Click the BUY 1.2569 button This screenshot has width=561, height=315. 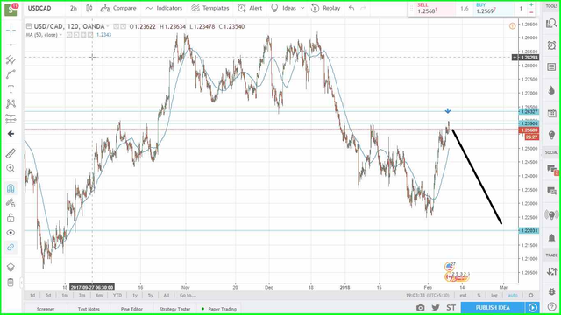[x=494, y=9]
